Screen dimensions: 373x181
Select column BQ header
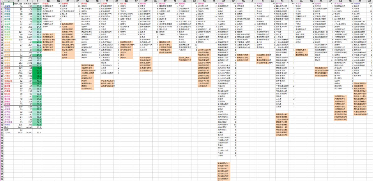point(87,1)
